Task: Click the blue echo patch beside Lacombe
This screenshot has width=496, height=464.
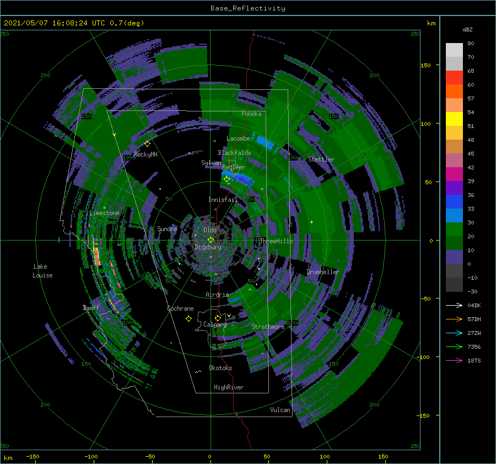Action: click(x=265, y=142)
